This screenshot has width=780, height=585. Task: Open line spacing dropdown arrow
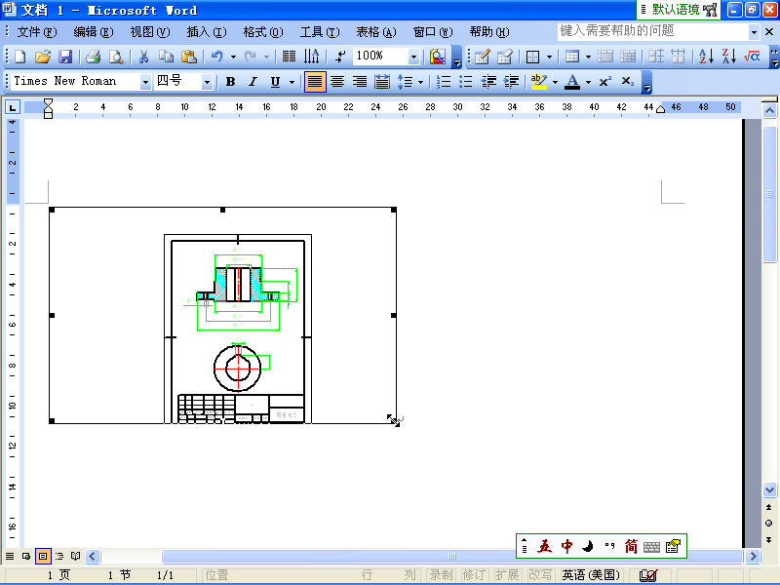tap(421, 82)
